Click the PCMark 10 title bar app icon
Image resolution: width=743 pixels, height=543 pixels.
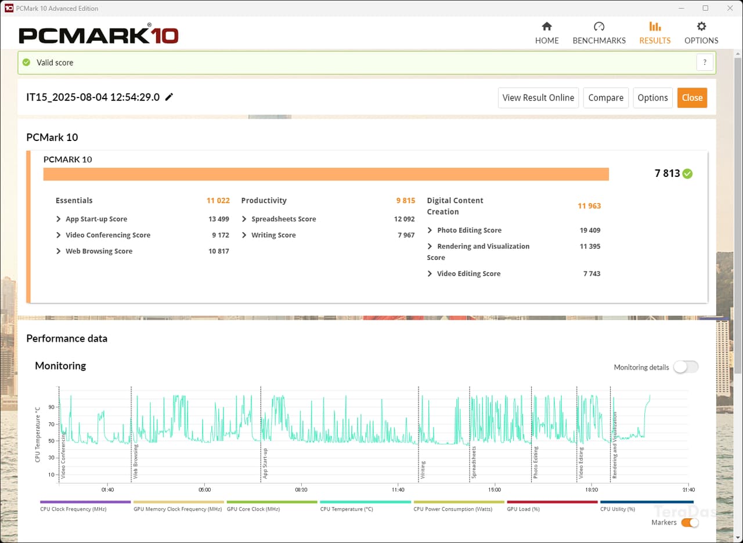click(8, 8)
